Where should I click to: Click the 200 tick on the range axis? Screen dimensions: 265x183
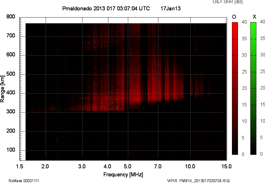pos(11,131)
